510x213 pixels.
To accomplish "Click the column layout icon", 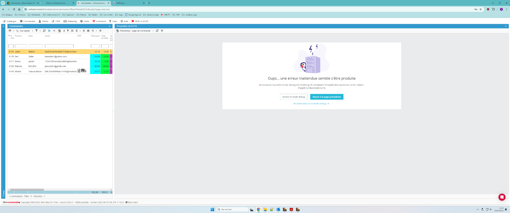I will tap(93, 31).
